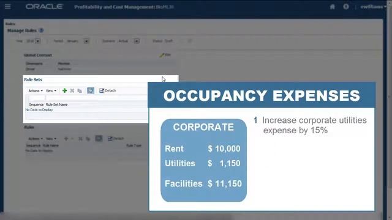Click 'No Data to Display' in Rule Sets
The image size is (392, 220).
[39, 110]
